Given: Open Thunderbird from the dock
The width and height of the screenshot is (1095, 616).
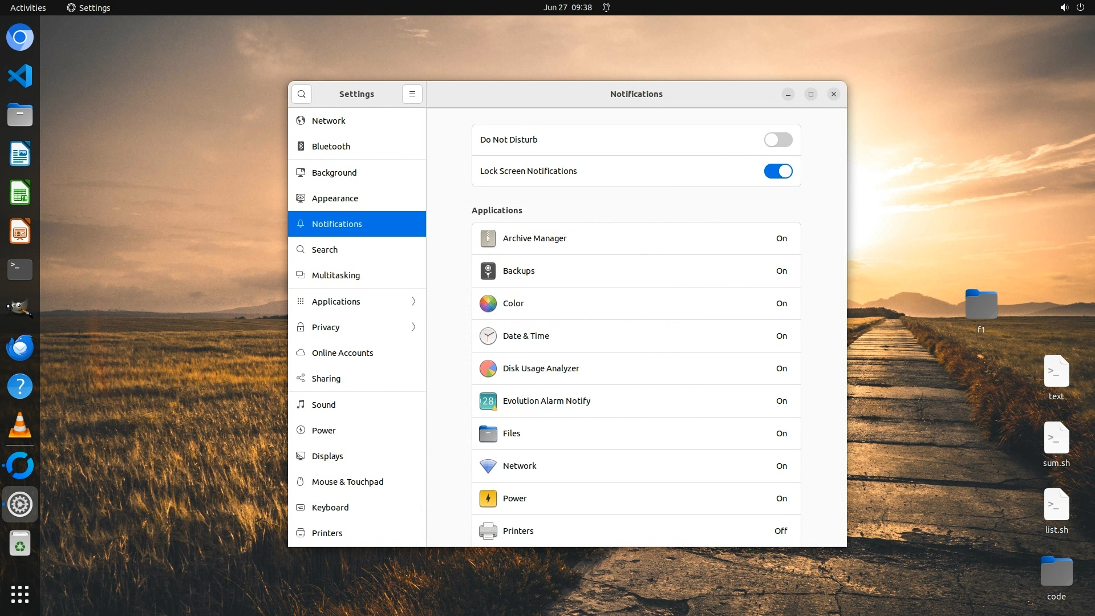Looking at the screenshot, I should click(20, 347).
